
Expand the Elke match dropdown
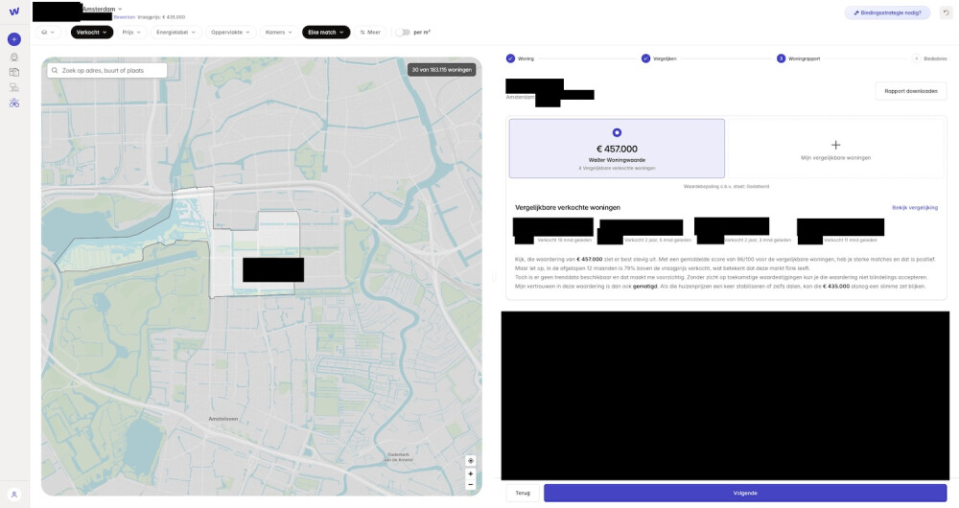point(326,32)
